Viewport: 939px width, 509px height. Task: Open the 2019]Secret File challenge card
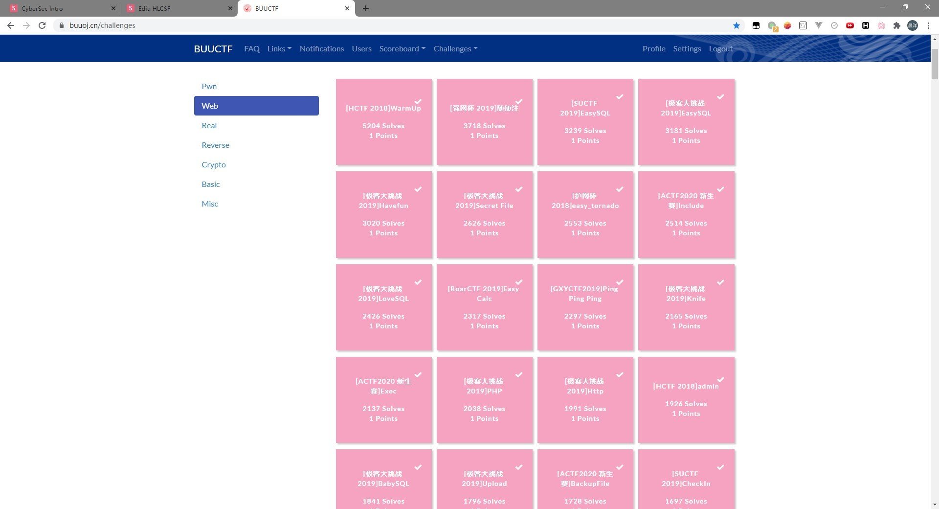(x=485, y=214)
